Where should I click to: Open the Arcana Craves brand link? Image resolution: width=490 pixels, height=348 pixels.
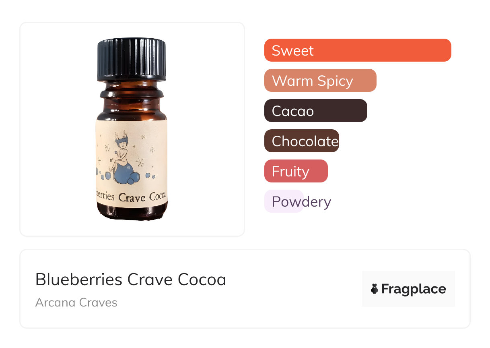(x=76, y=302)
